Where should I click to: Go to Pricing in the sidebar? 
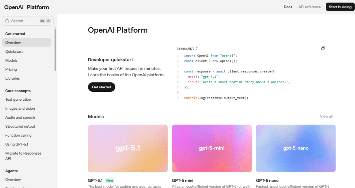(11, 70)
